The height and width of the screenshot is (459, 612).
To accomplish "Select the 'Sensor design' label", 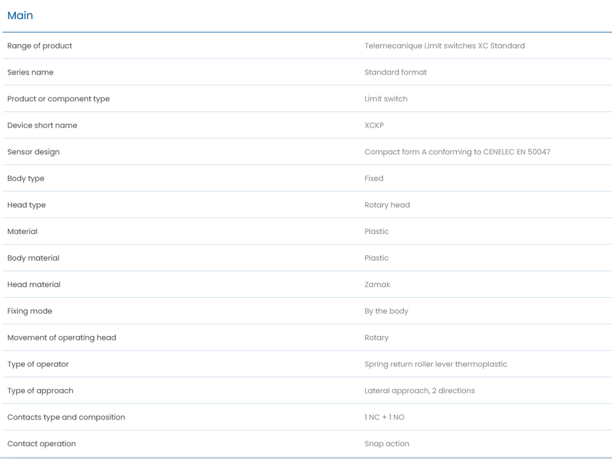I will [34, 152].
